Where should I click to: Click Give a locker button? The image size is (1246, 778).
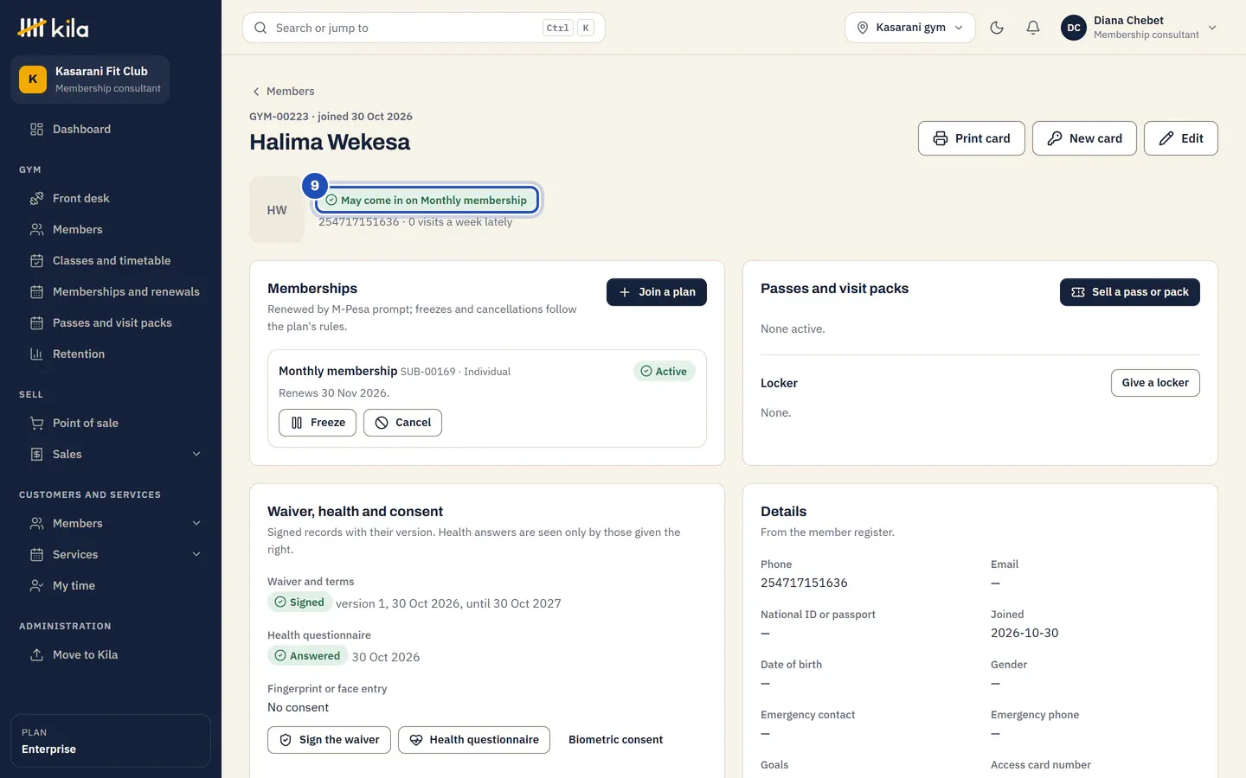[1155, 383]
